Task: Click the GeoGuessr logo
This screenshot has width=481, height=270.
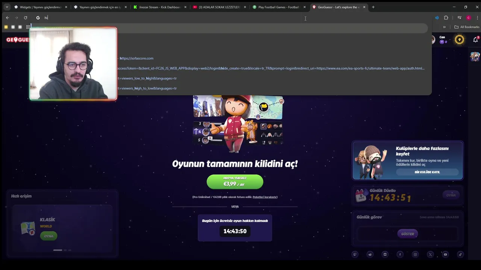Action: (x=18, y=40)
